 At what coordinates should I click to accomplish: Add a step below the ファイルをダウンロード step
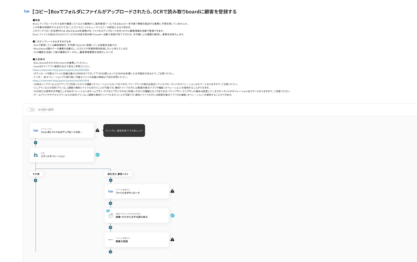[x=111, y=203]
